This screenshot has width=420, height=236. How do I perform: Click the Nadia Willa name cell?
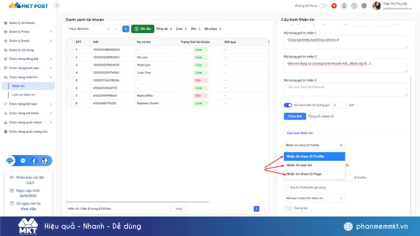[145, 96]
